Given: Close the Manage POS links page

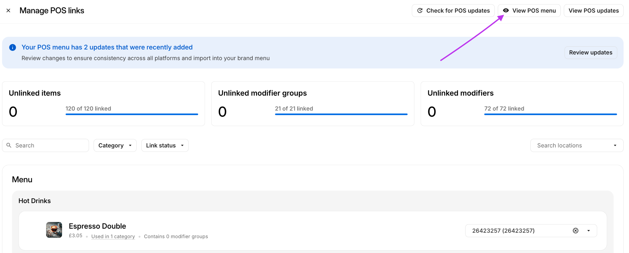Looking at the screenshot, I should click(8, 11).
